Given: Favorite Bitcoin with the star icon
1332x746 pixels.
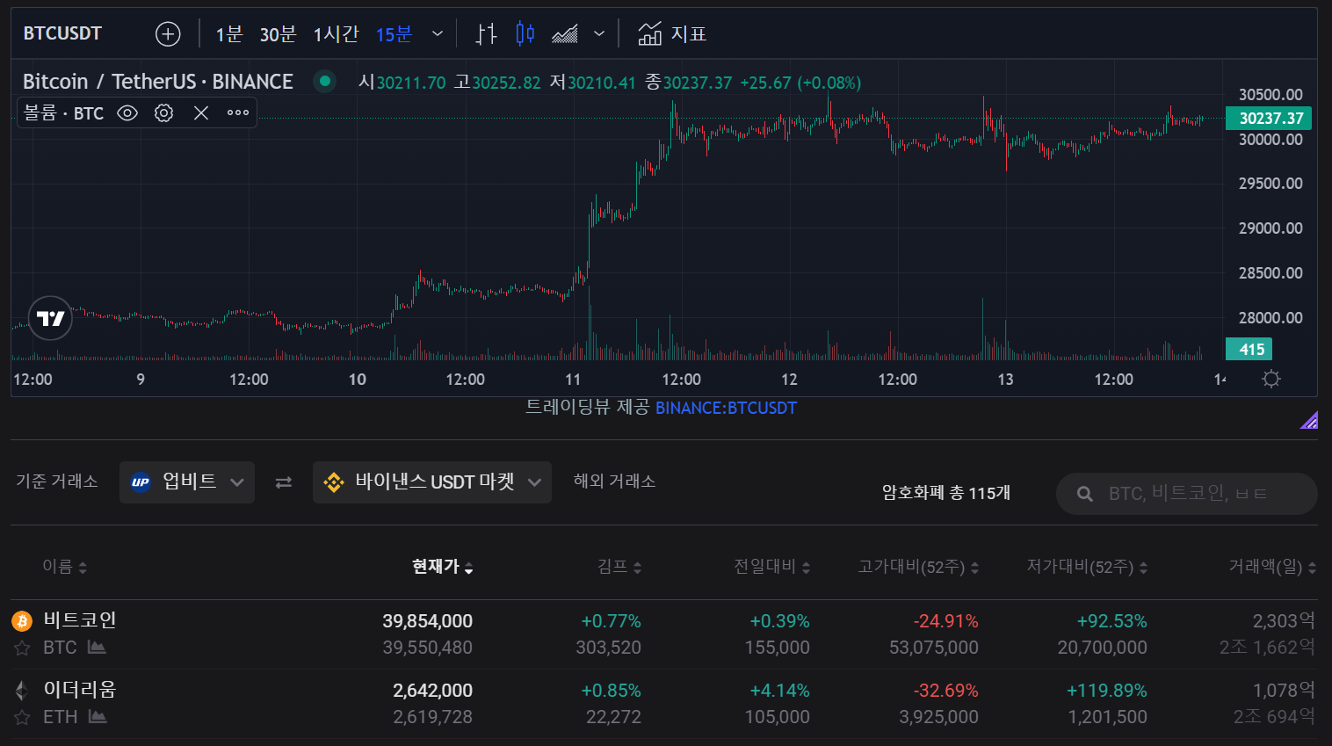Looking at the screenshot, I should coord(22,648).
